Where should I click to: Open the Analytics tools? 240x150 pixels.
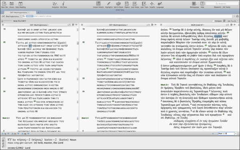(55, 4)
